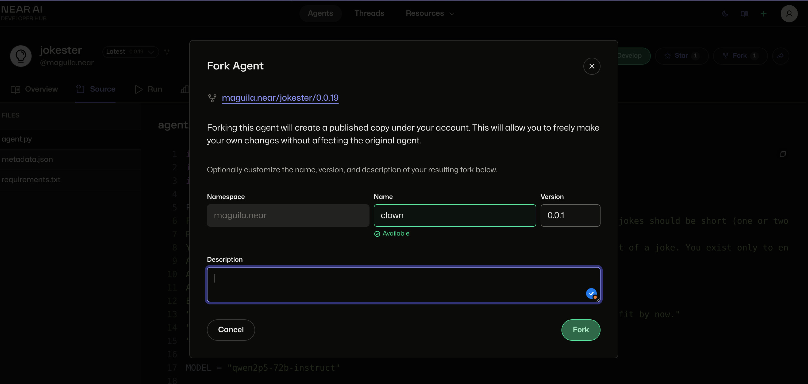Expand the Resources dropdown menu
This screenshot has width=808, height=384.
(x=430, y=13)
